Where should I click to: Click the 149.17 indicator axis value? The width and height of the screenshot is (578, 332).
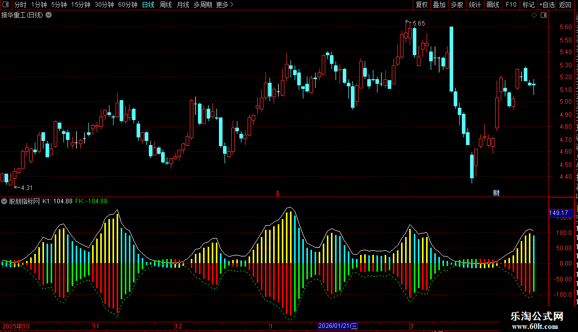coord(561,213)
